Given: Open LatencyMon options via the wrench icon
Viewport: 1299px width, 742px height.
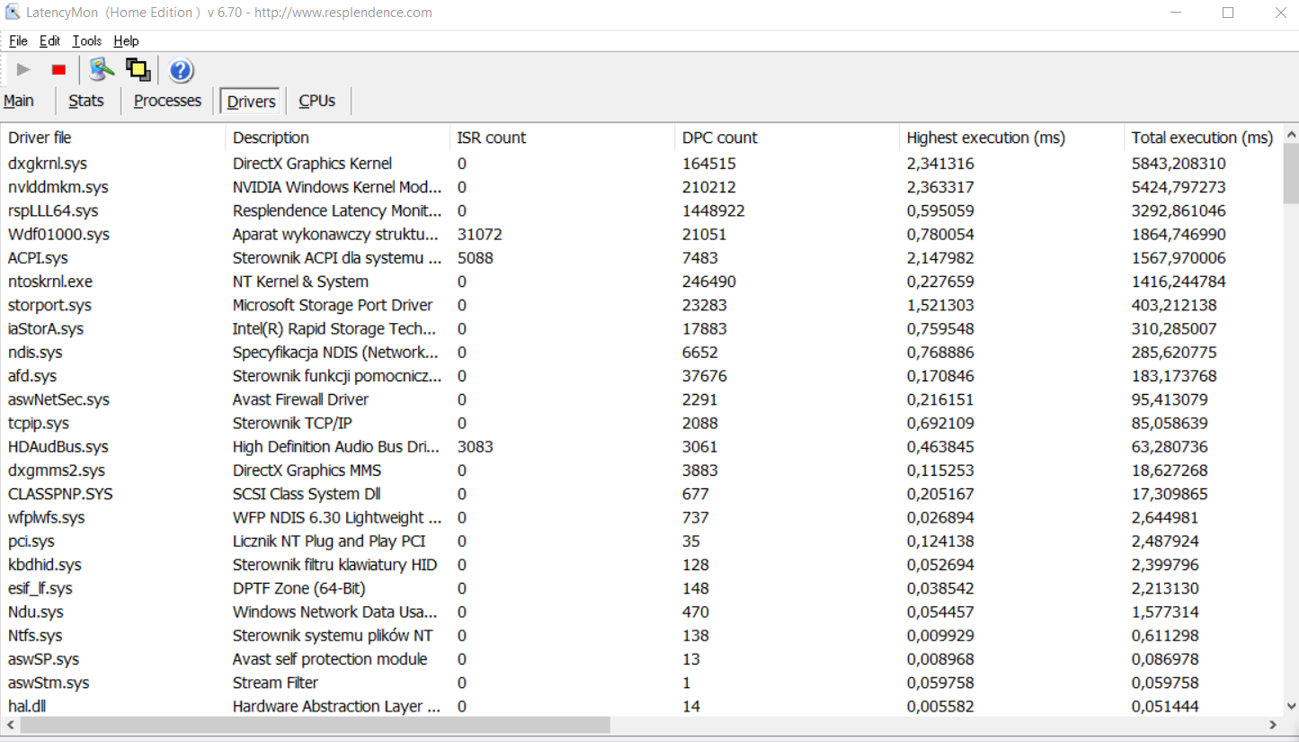Looking at the screenshot, I should (101, 69).
